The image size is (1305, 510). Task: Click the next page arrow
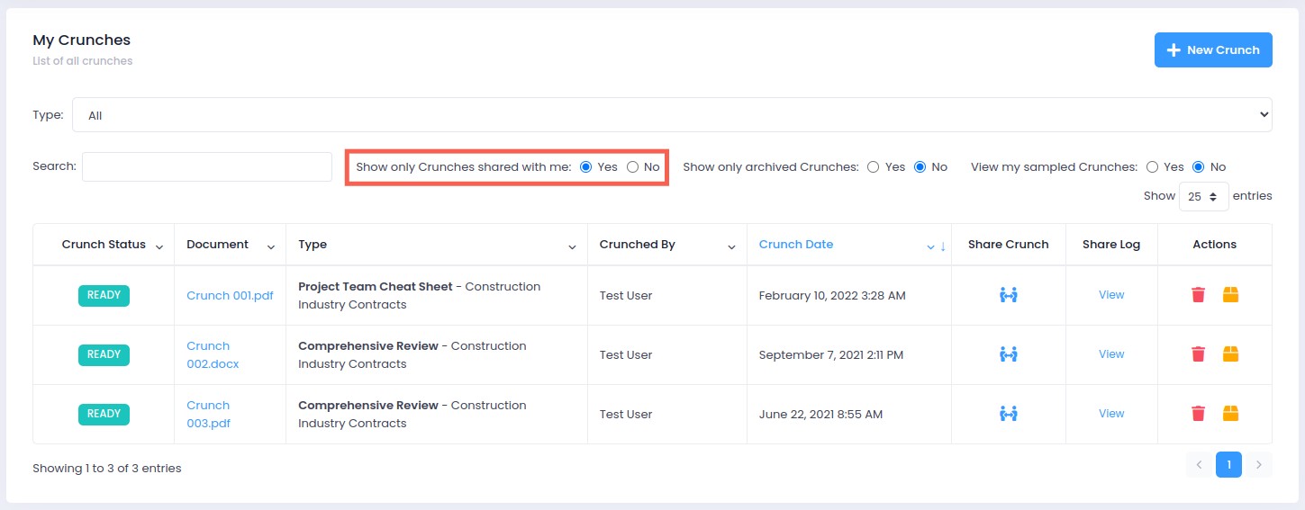(x=1259, y=465)
